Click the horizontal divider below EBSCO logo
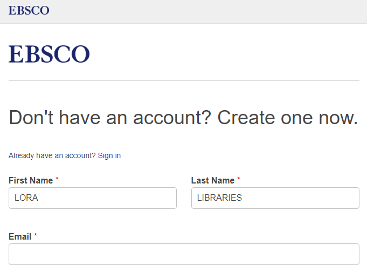Image resolution: width=367 pixels, height=272 pixels. (x=184, y=80)
